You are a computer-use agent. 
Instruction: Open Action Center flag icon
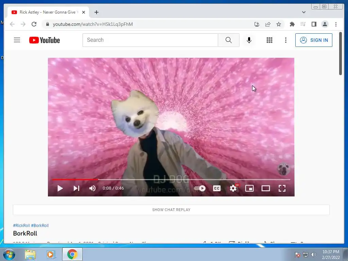297,255
